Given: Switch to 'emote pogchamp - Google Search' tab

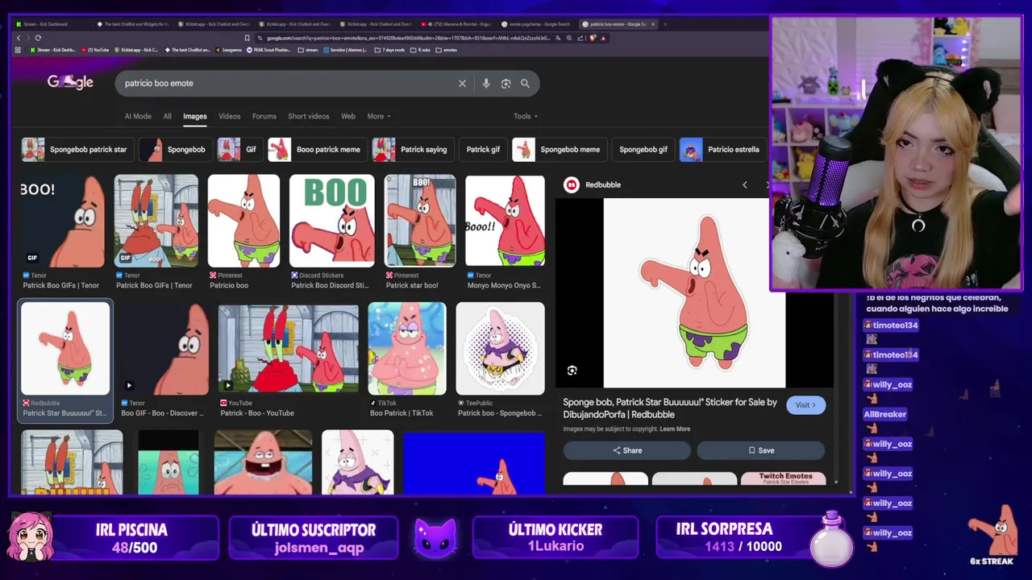Looking at the screenshot, I should click(536, 24).
